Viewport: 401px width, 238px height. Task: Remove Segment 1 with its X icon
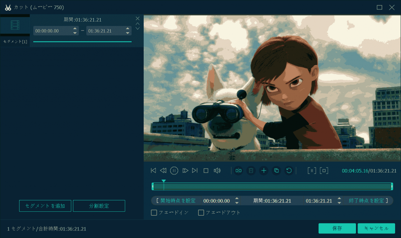coord(137,18)
